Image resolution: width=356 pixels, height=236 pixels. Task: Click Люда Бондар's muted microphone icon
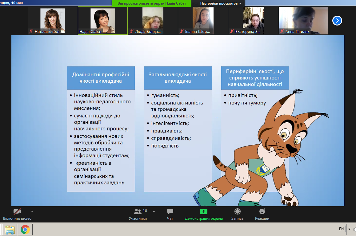tap(131, 31)
